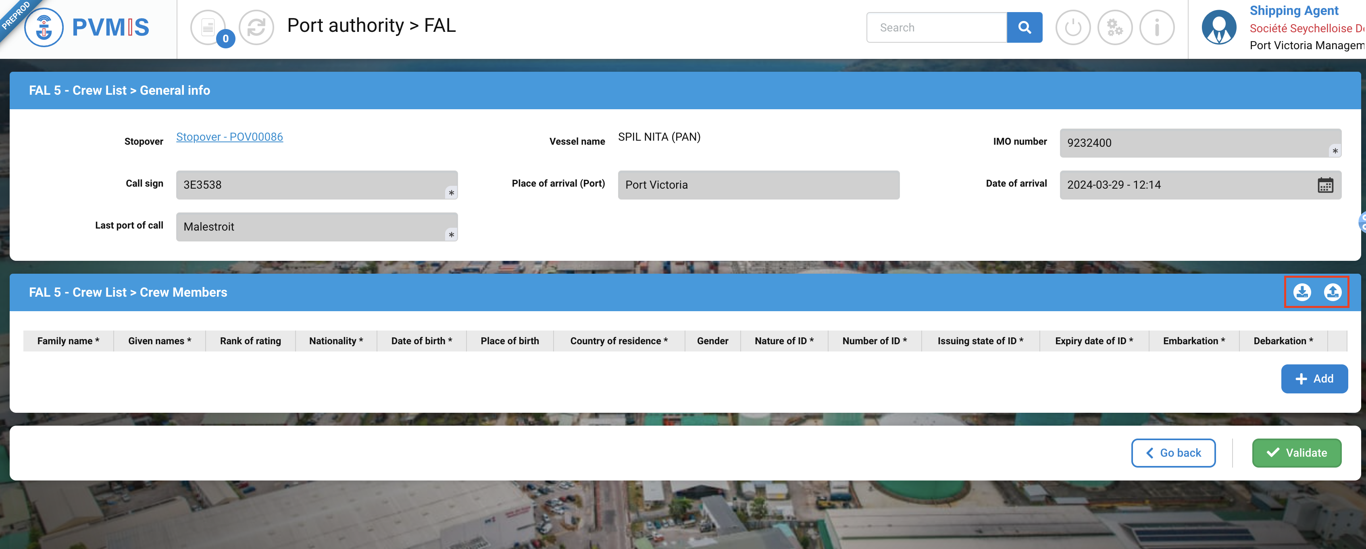This screenshot has width=1366, height=549.
Task: Click the Add crew member button
Action: tap(1314, 378)
